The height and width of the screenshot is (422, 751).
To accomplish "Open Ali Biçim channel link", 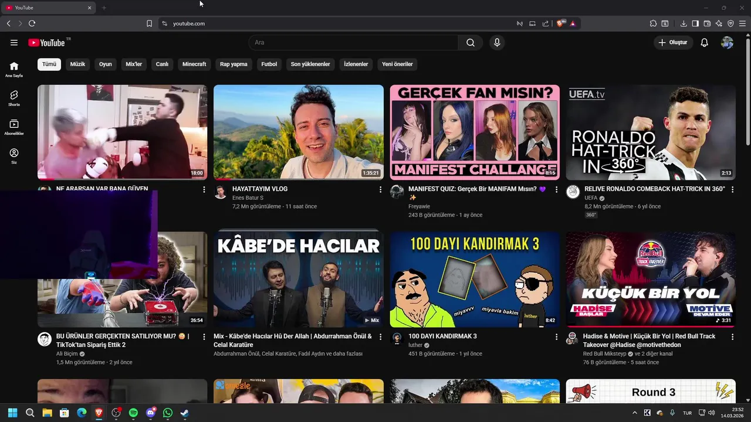I will (67, 354).
